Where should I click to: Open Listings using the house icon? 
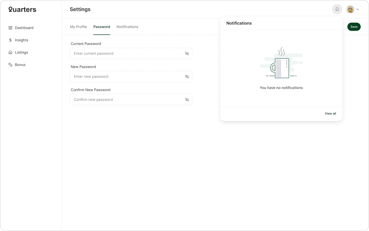[x=10, y=52]
